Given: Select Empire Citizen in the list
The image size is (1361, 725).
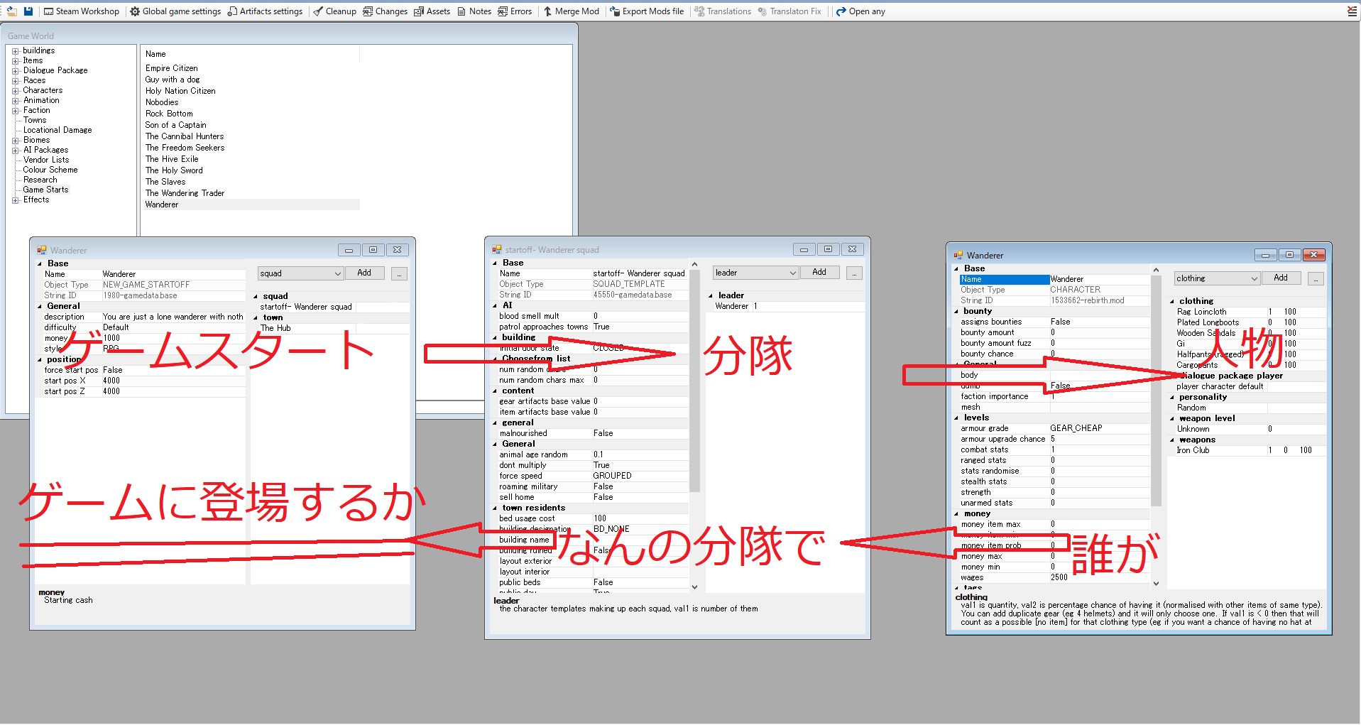Looking at the screenshot, I should pos(172,68).
